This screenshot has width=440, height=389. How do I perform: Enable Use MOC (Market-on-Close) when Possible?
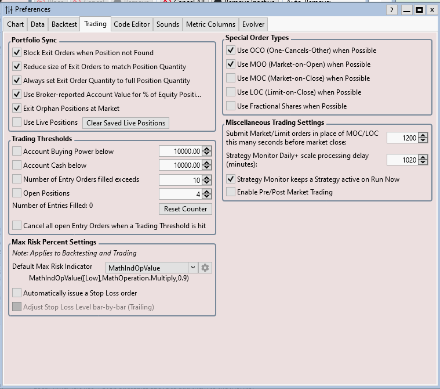pyautogui.click(x=231, y=78)
